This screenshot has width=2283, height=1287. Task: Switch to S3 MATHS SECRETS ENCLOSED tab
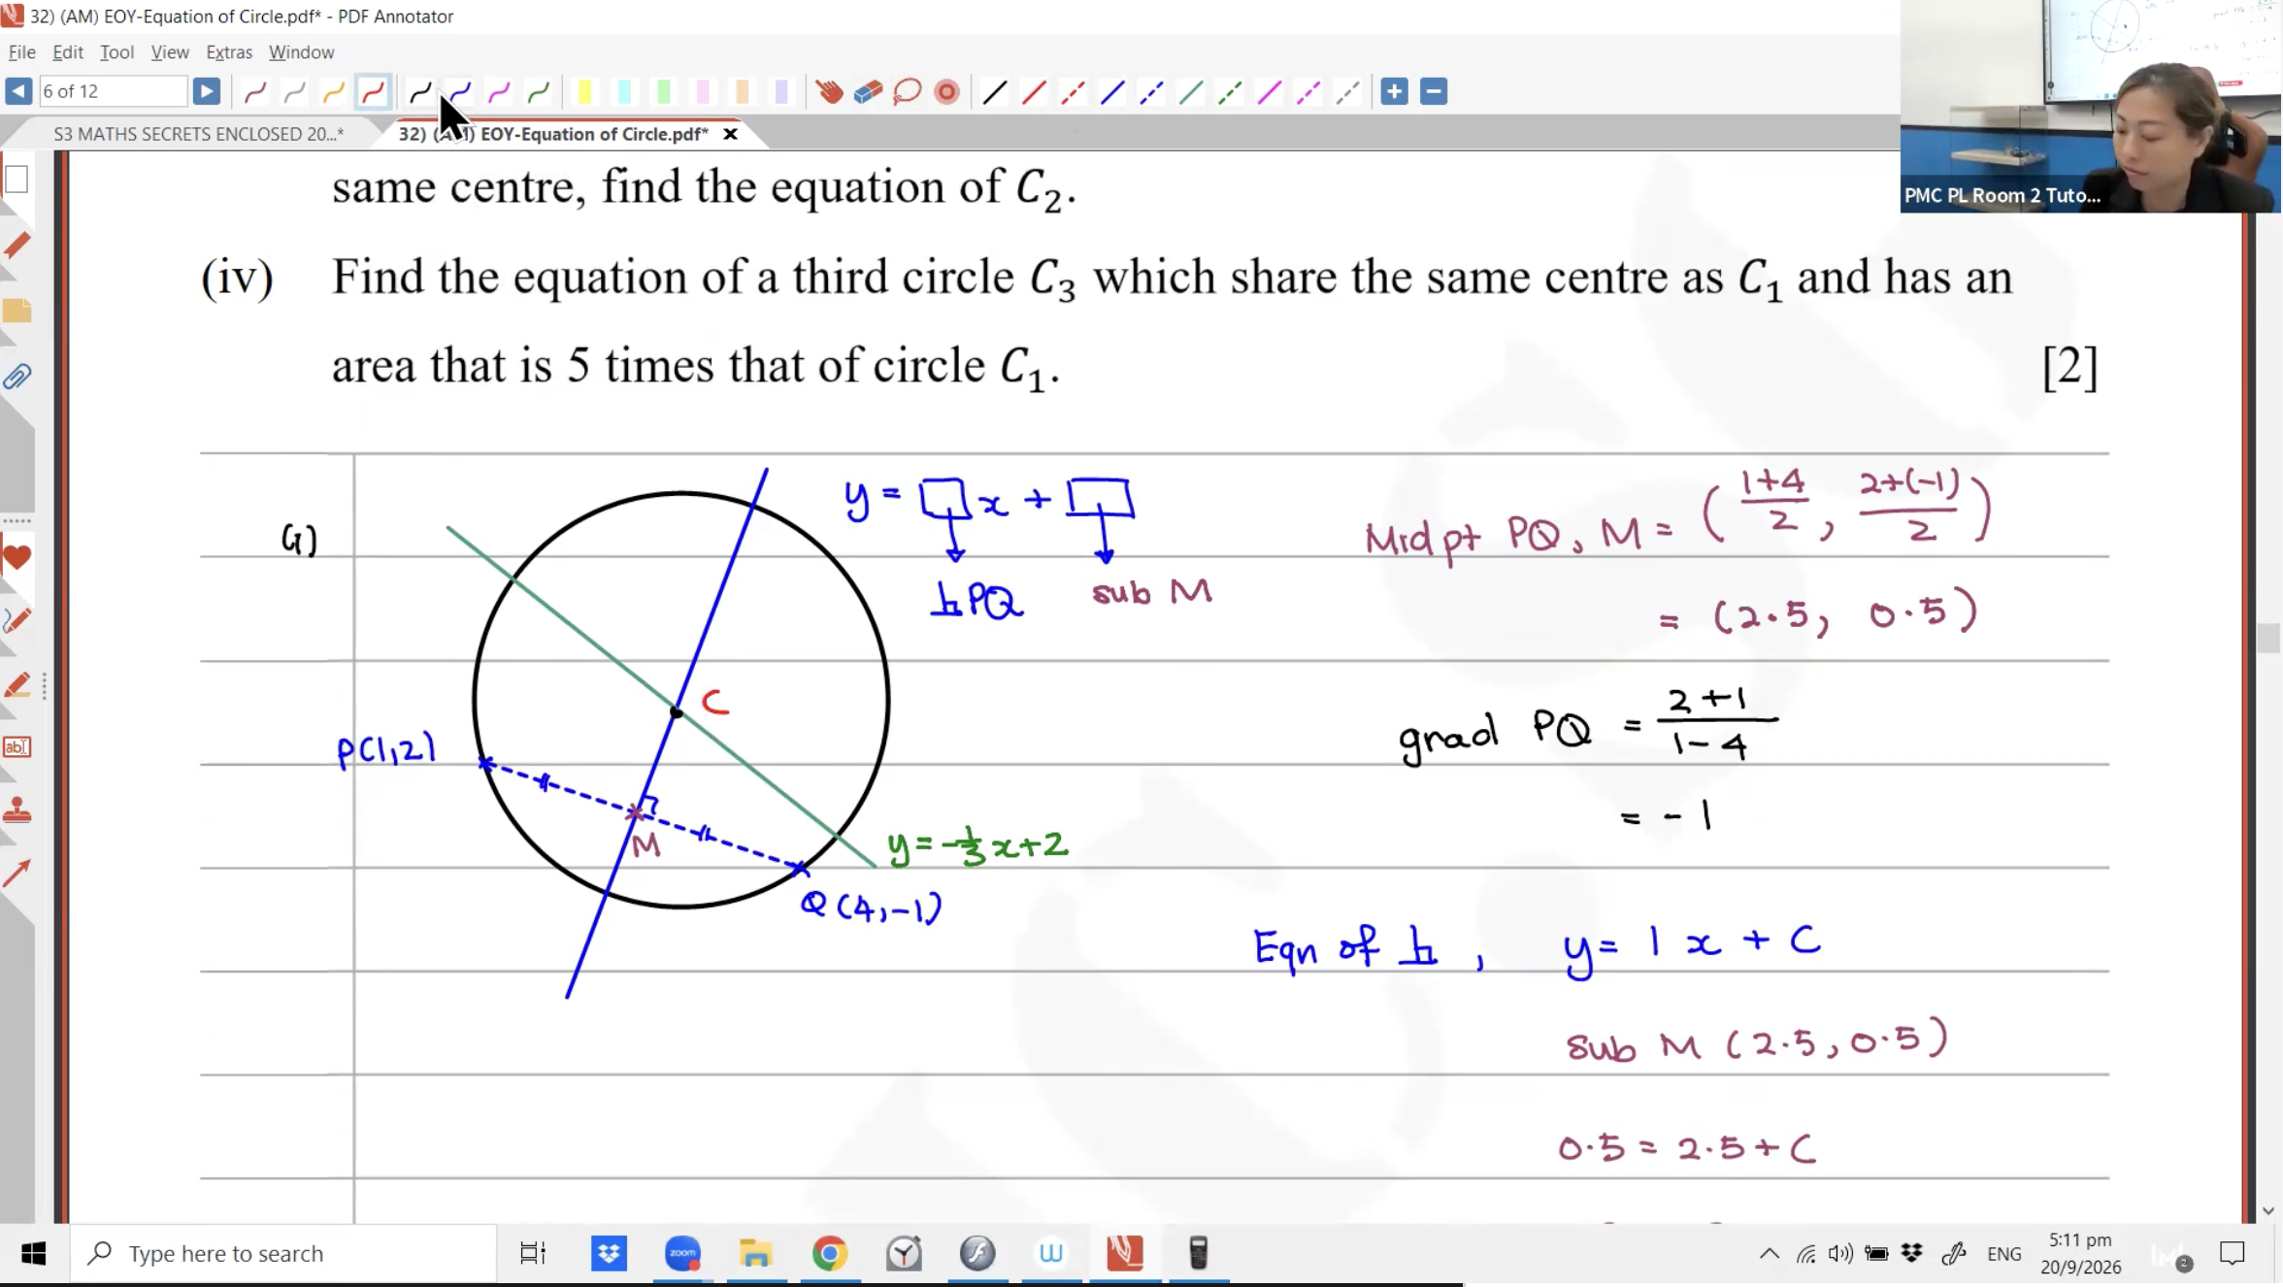[x=198, y=134]
